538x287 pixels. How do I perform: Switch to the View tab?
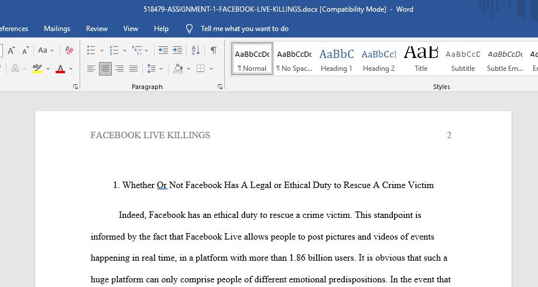click(x=131, y=29)
